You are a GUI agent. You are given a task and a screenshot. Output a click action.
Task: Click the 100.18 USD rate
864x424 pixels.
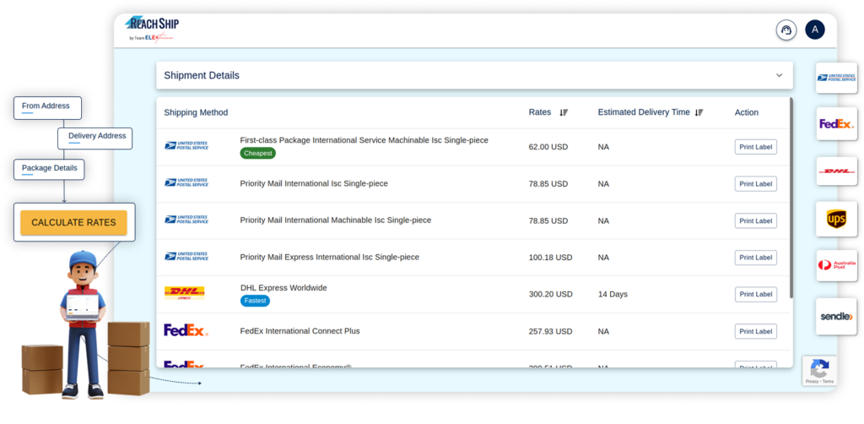pyautogui.click(x=550, y=258)
